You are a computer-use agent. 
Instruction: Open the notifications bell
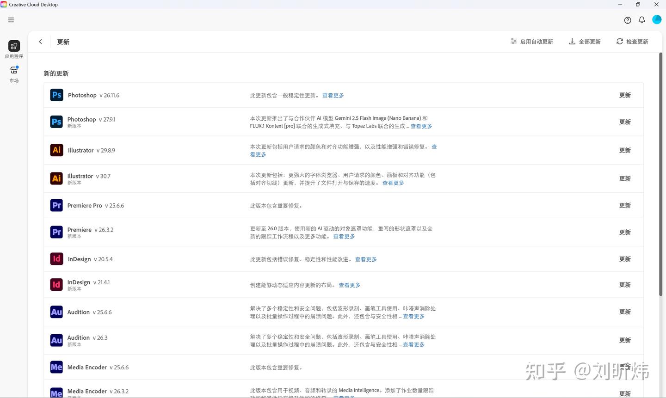coord(642,20)
